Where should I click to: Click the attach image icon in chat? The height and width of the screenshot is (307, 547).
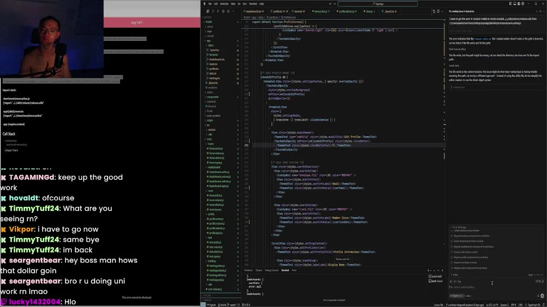point(538,295)
